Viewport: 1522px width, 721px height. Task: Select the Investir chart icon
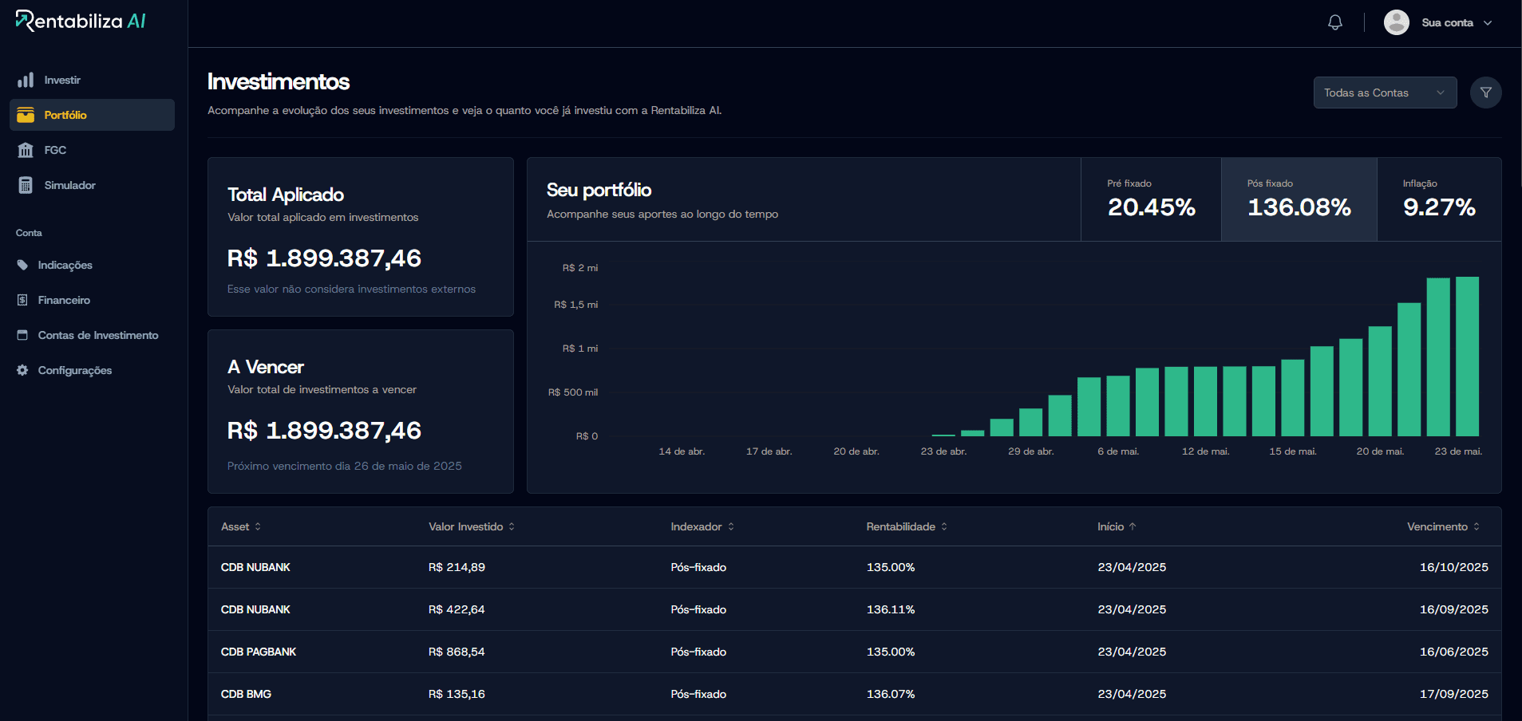click(x=24, y=80)
